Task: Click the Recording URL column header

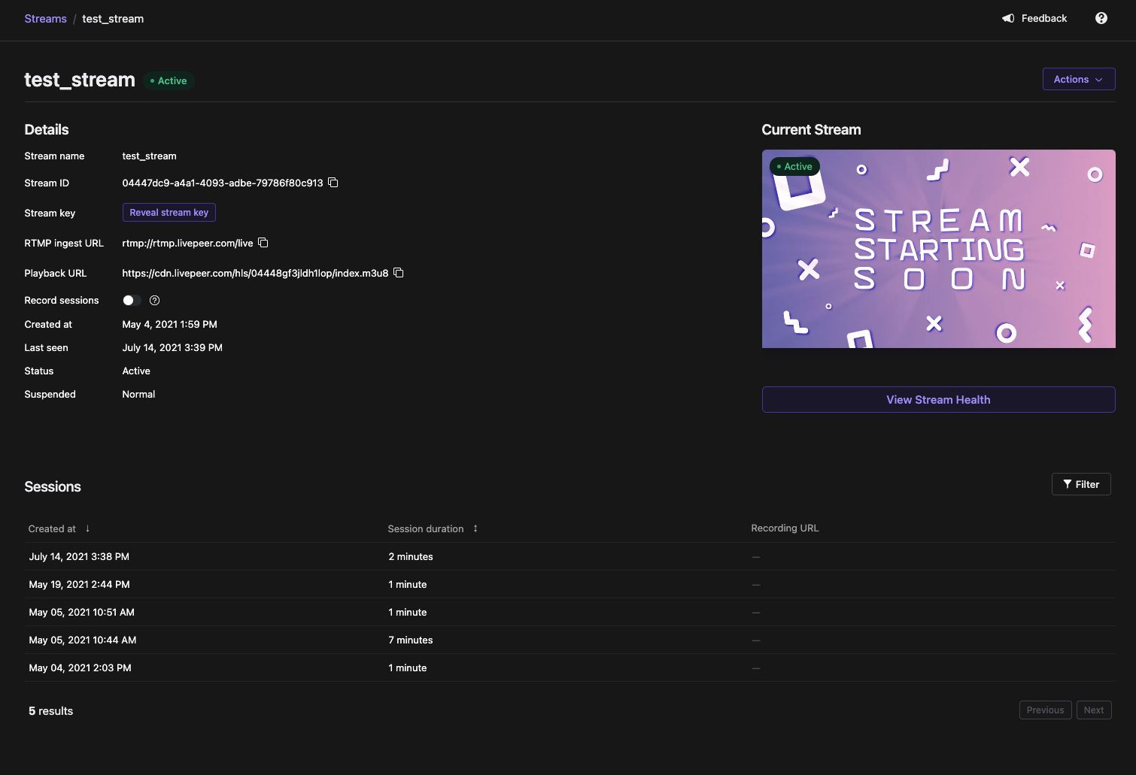Action: coord(785,528)
